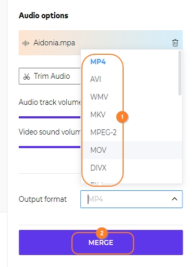Screen dimensions: 193x267
Task: Click the Video sound volume slider
Action: click(50, 147)
